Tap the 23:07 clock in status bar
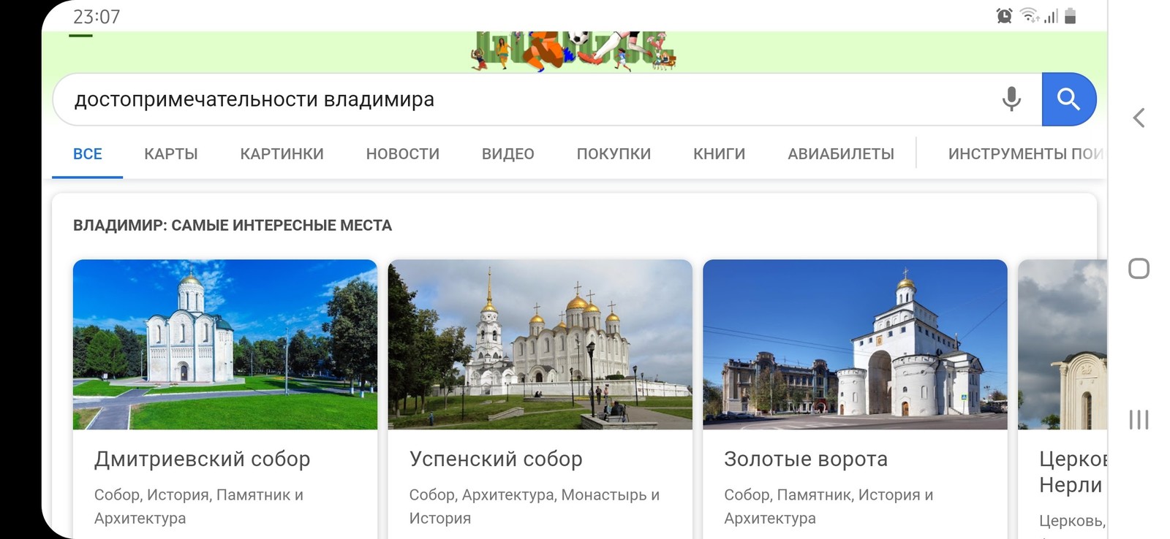1170x539 pixels. coord(97,17)
